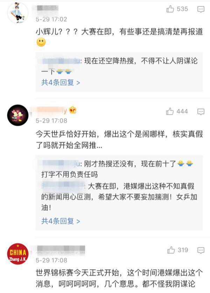
Task: Open the blurred username of the first commenter
Action: [48, 8]
